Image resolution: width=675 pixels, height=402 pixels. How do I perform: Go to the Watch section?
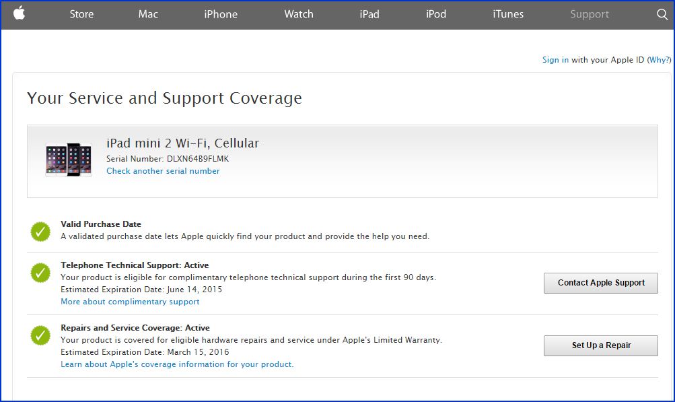point(299,14)
